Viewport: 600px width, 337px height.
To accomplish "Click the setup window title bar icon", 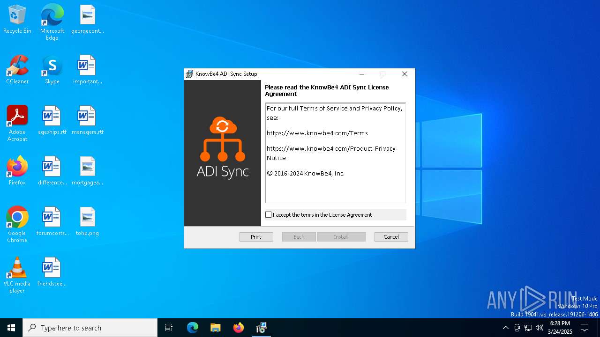I will 189,74.
